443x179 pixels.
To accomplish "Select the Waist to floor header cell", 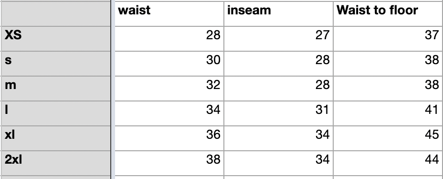I will (388, 14).
